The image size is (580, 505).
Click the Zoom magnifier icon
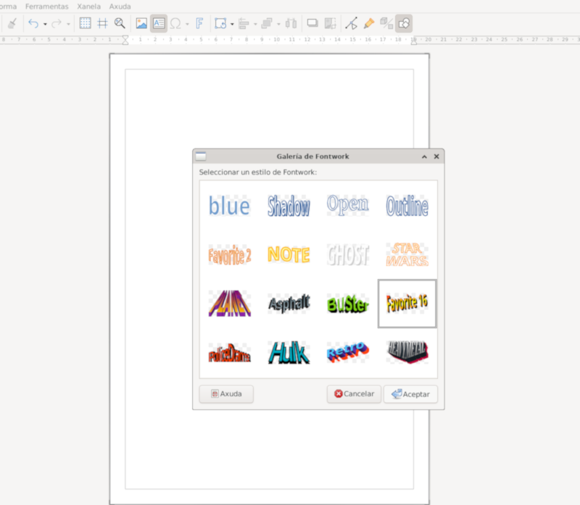pos(118,22)
